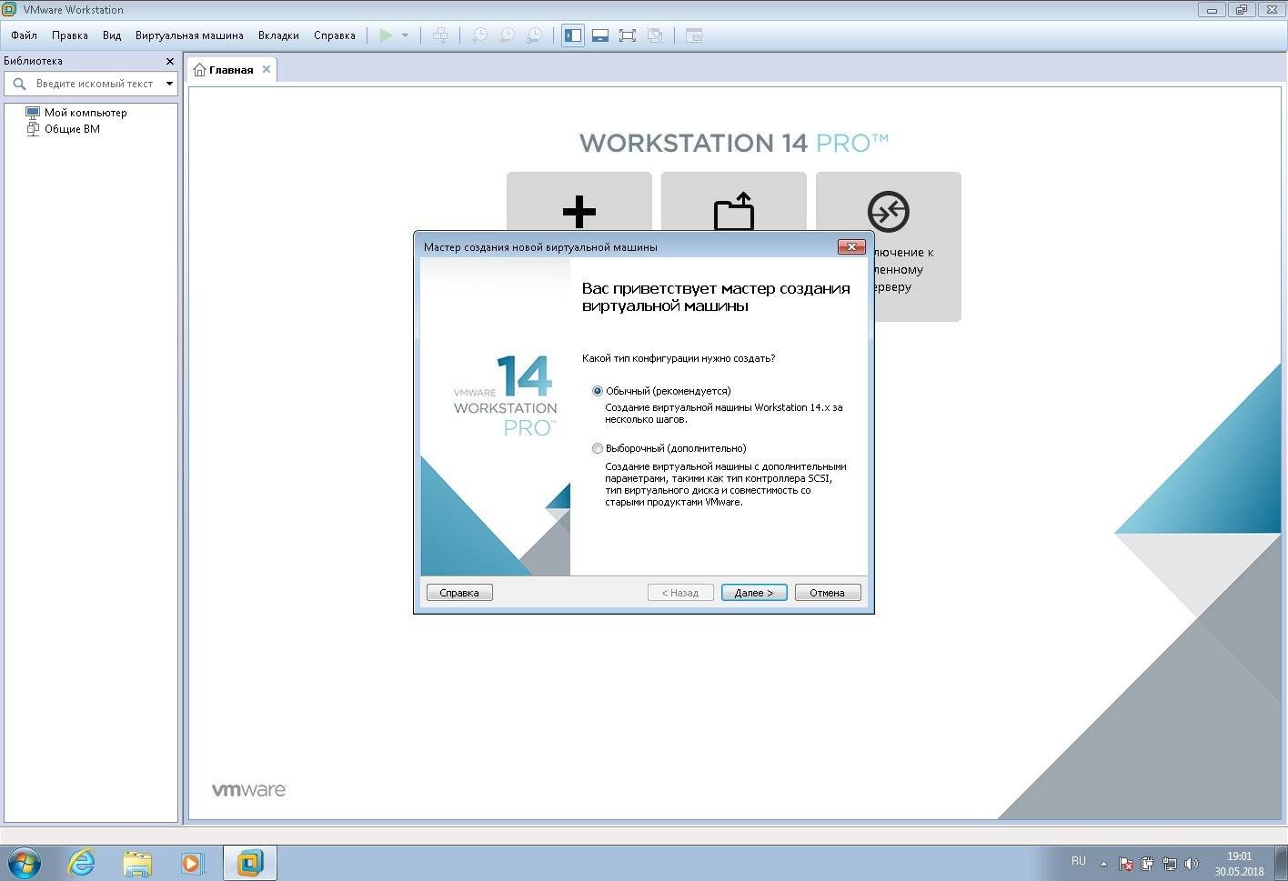Viewport: 1288px width, 881px height.
Task: Open the Windows Start menu
Action: pyautogui.click(x=24, y=862)
